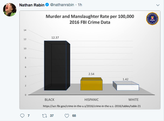
Task: Expand the tweet options chevron
Action: (158, 5)
